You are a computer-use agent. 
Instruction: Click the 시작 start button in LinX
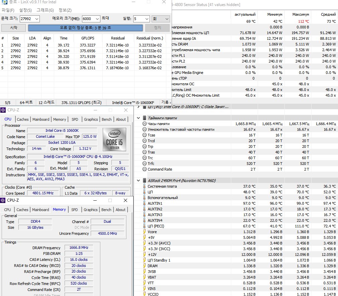pyautogui.click(x=14, y=28)
